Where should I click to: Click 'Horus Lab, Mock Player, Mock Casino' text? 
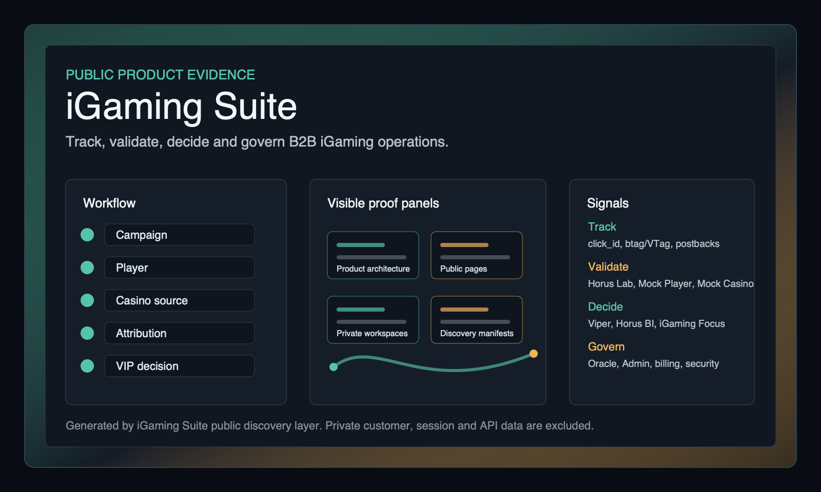[671, 284]
